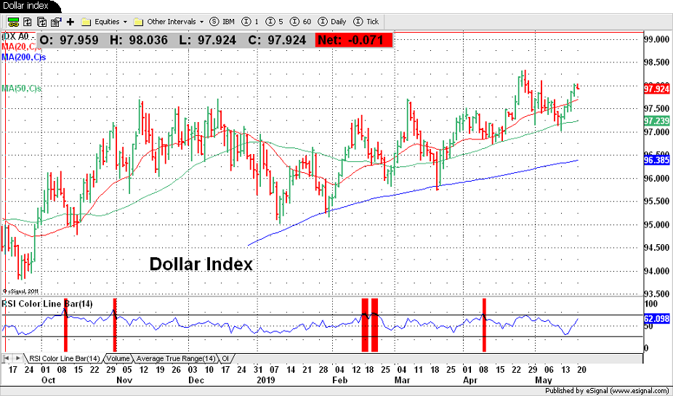Click the MA(50,C) study label
The image size is (673, 396).
pyautogui.click(x=22, y=89)
